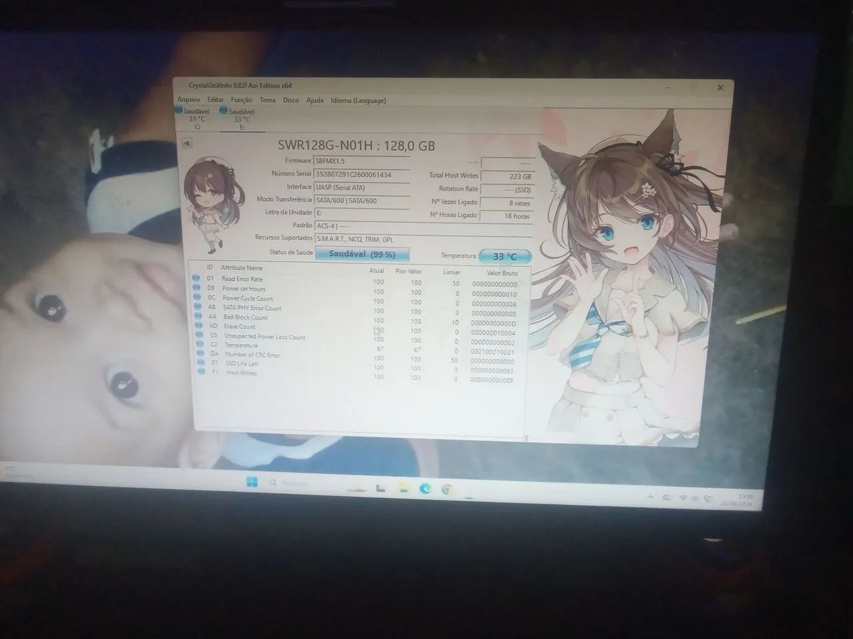Open the Windows Start menu
The image size is (853, 639).
[252, 482]
